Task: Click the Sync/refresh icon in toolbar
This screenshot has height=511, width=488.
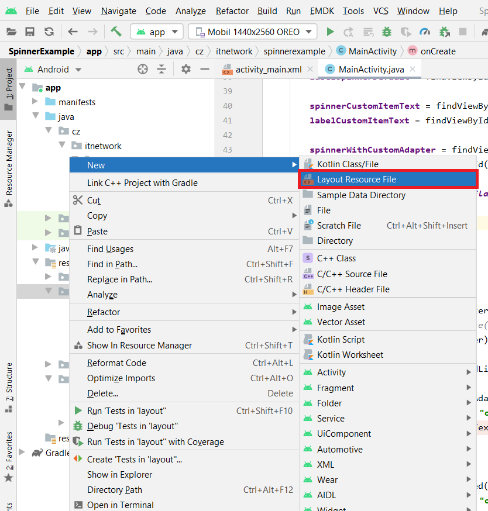Action: (x=49, y=32)
